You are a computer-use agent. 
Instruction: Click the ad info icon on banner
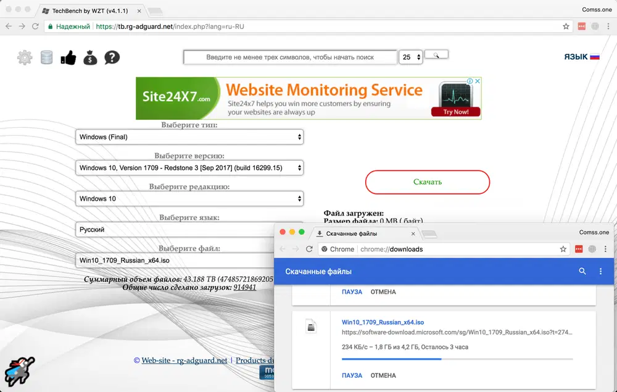point(470,81)
